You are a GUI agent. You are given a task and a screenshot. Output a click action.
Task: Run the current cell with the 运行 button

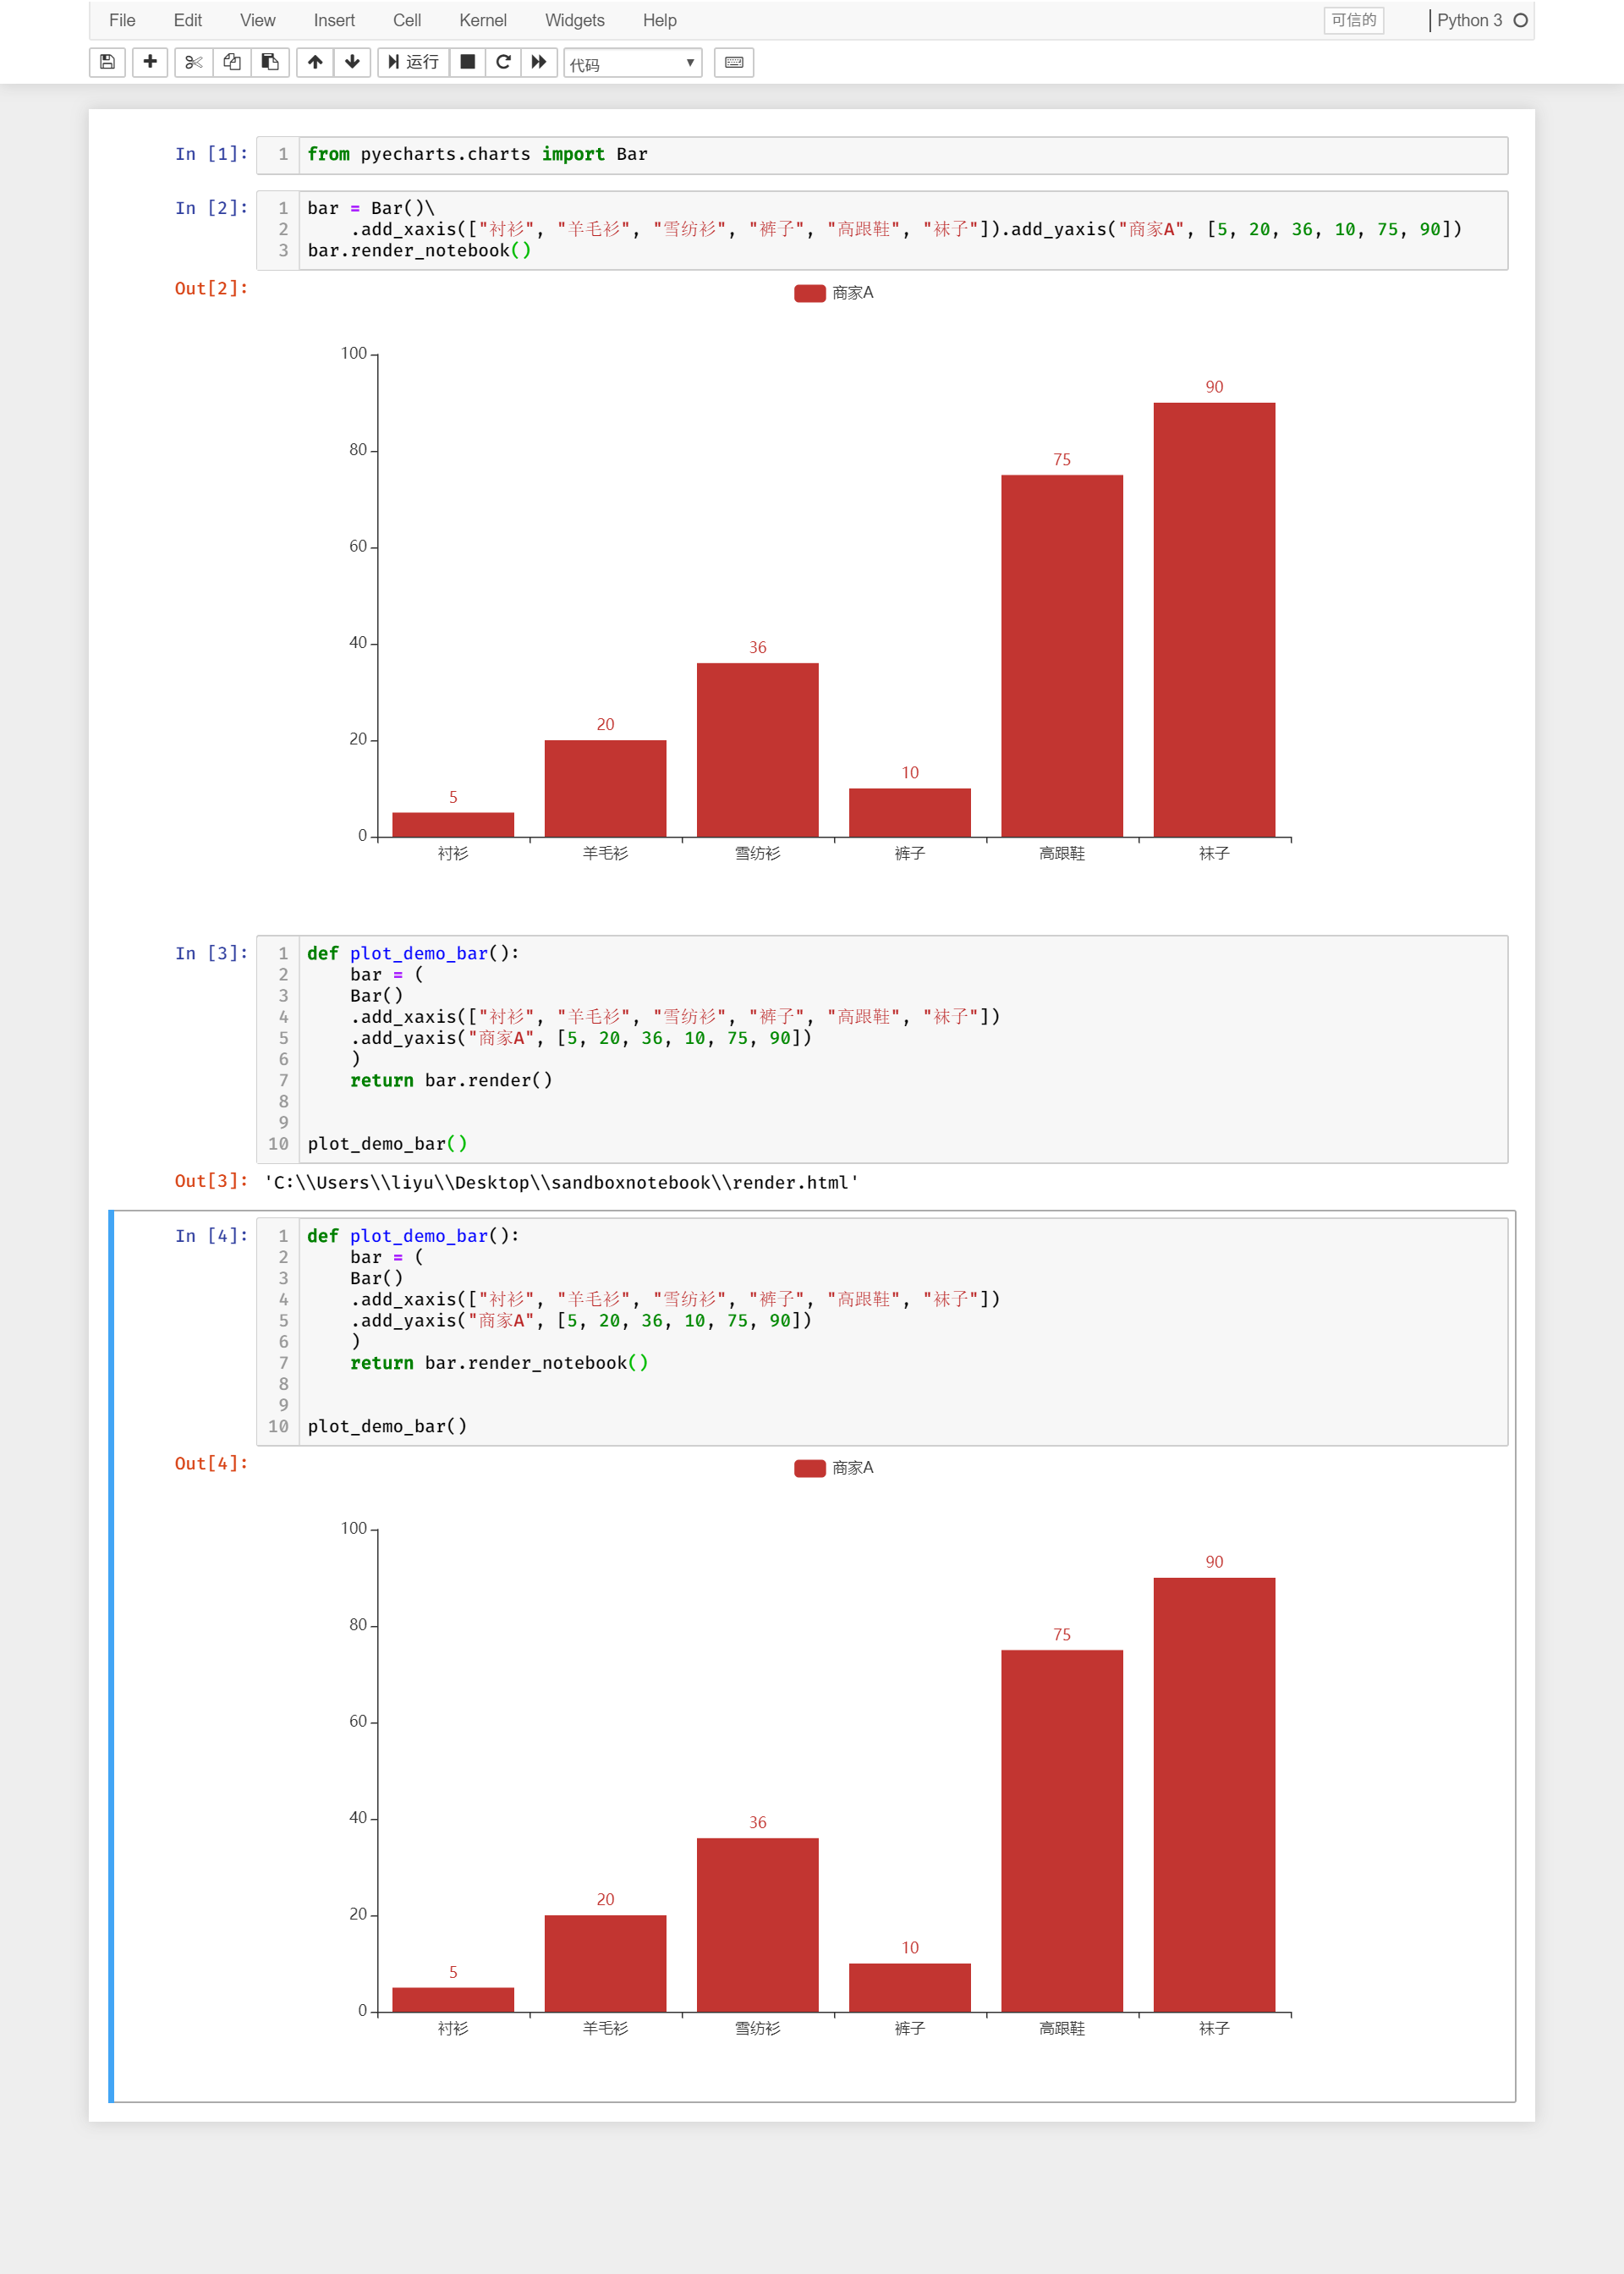click(413, 62)
